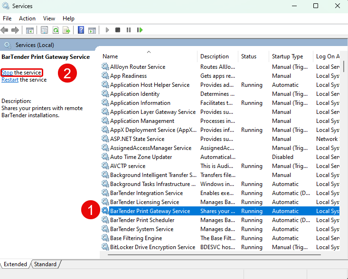Sort by the Log On As column header

[x=327, y=56]
